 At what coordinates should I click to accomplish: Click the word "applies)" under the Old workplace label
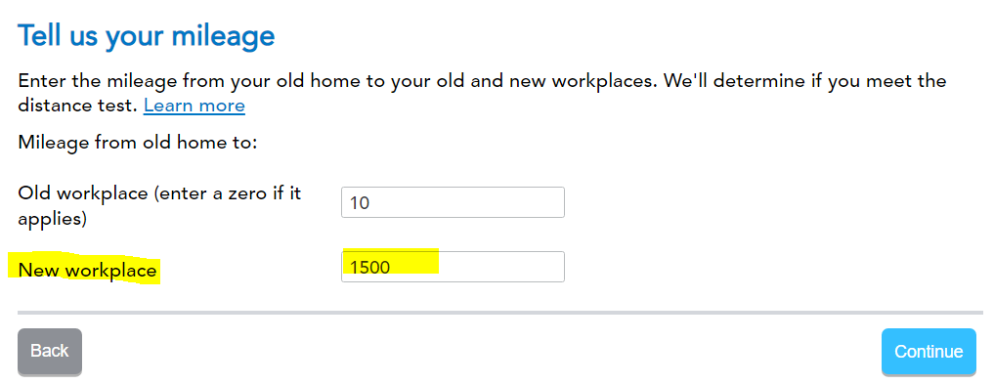coord(52,219)
